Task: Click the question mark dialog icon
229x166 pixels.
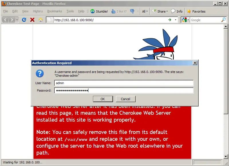Action: pos(40,74)
